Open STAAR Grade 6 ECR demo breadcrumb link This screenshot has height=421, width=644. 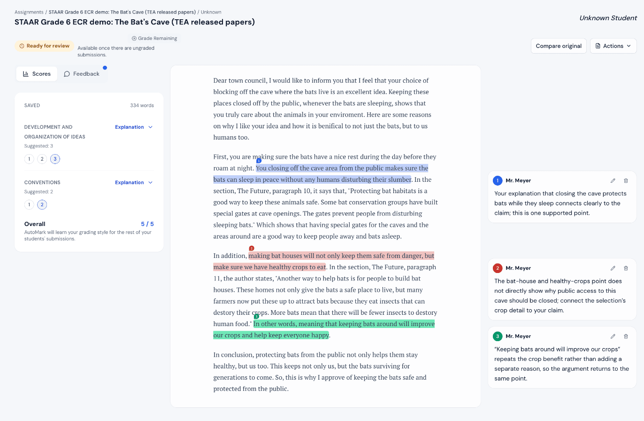[122, 12]
